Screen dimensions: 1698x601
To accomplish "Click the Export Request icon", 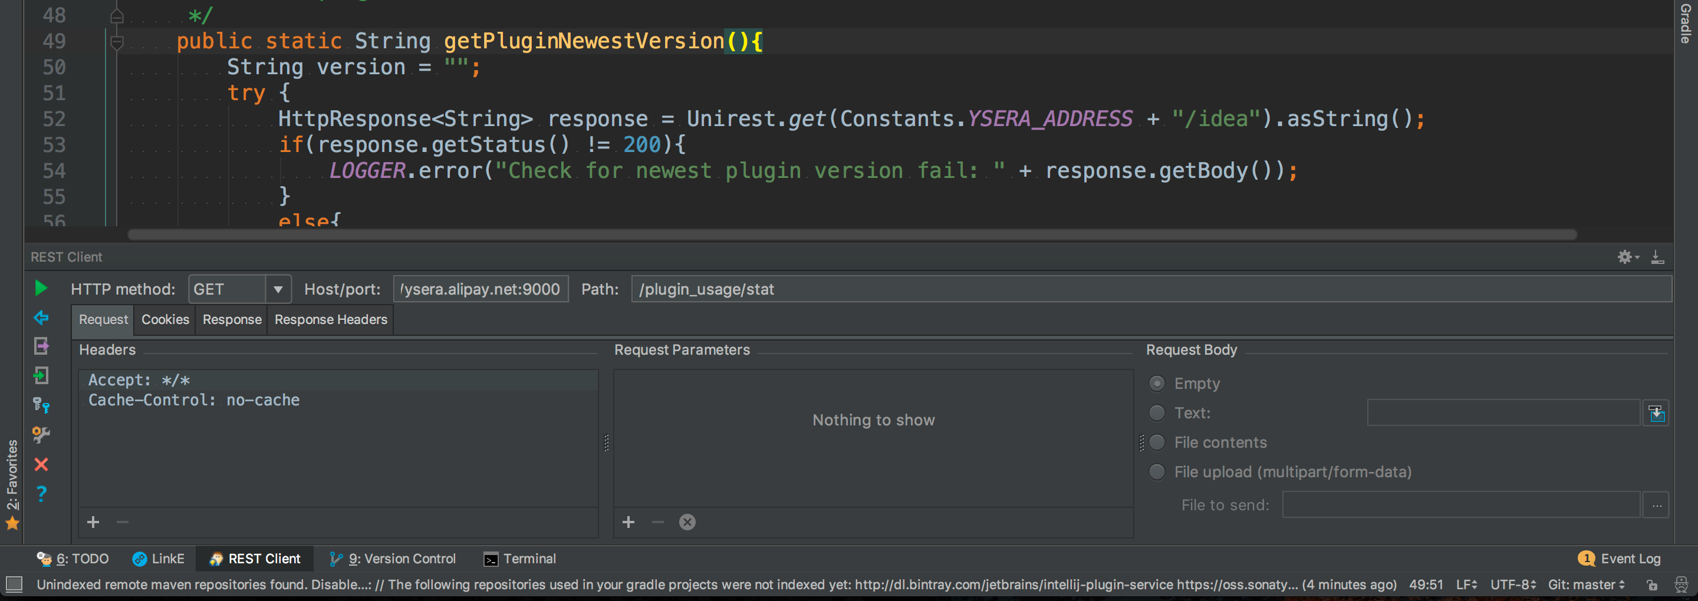I will [41, 346].
